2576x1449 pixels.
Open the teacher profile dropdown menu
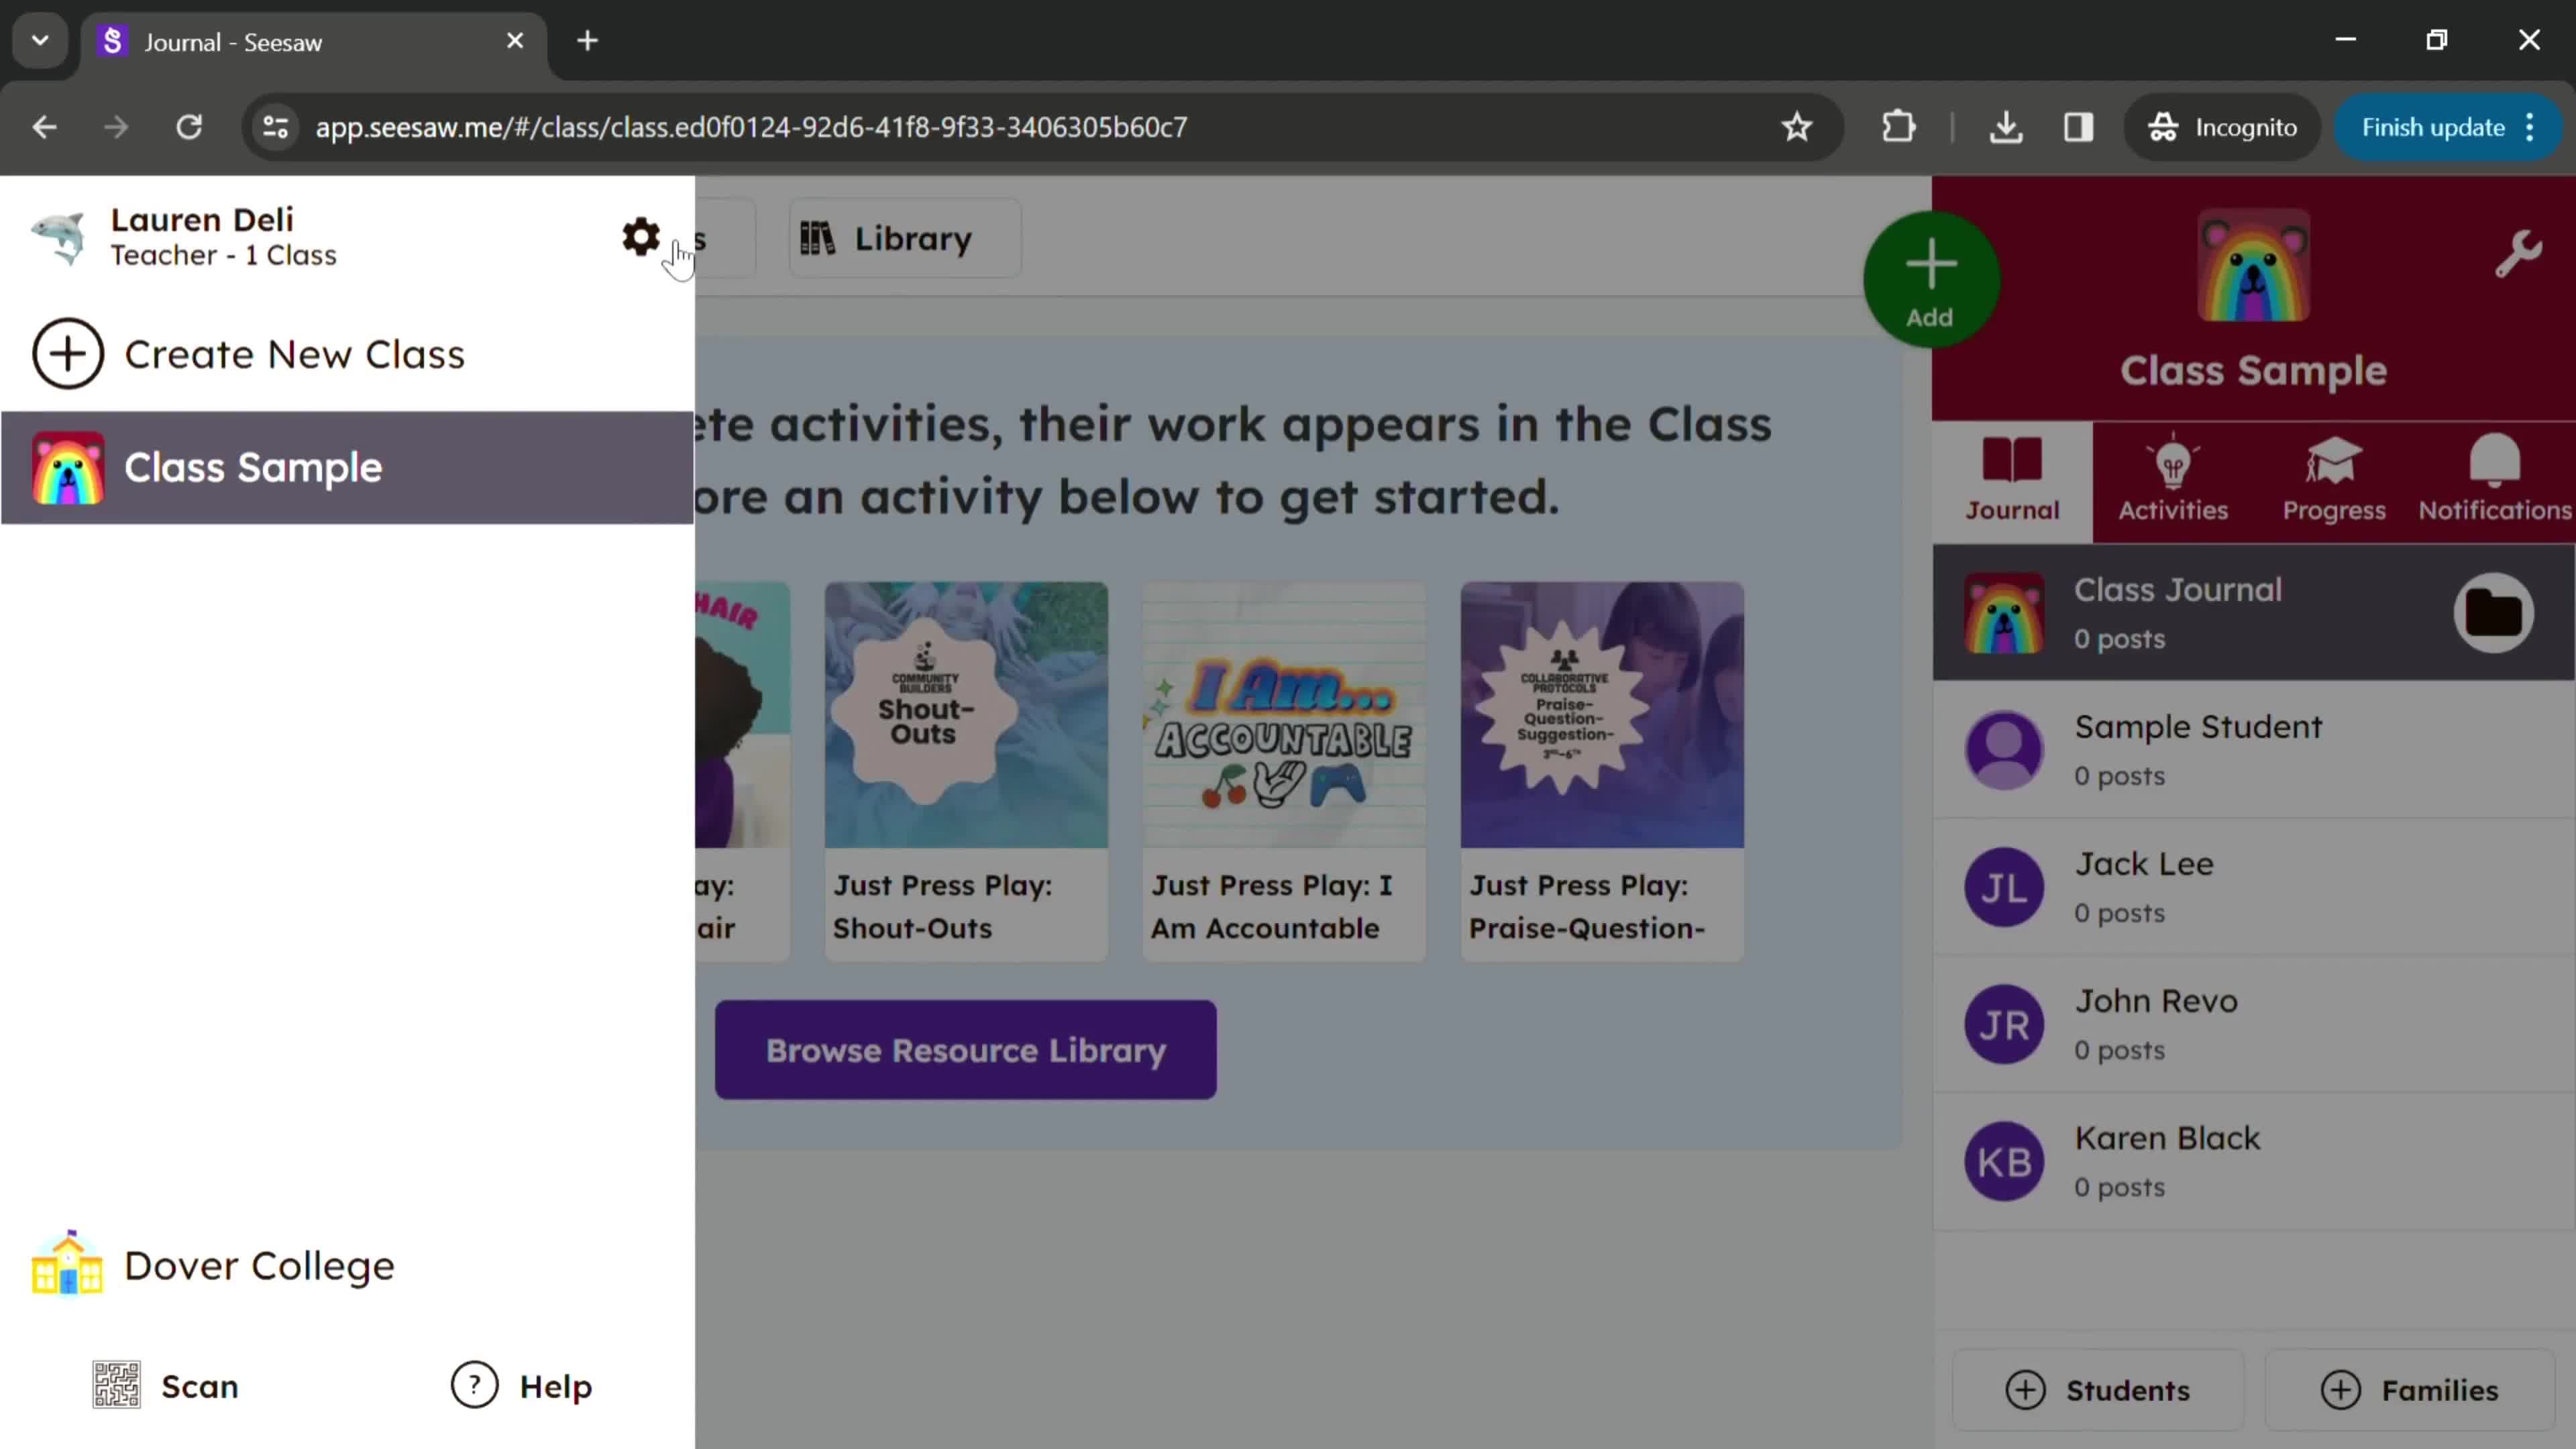(202, 235)
